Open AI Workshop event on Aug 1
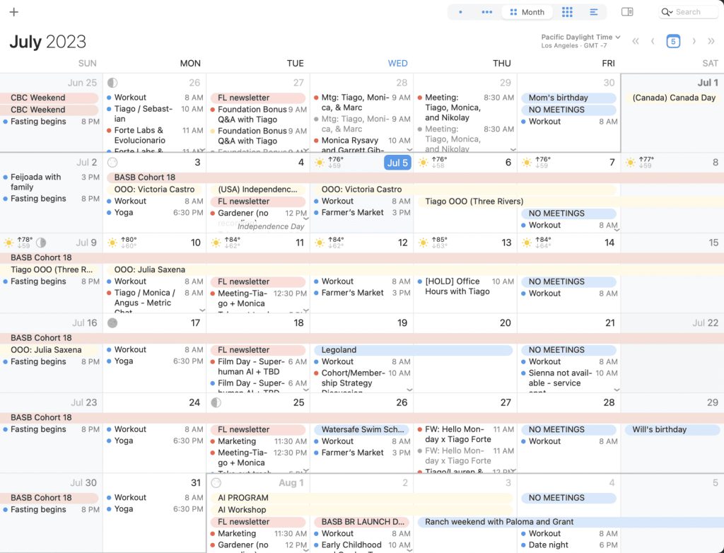 [361, 510]
